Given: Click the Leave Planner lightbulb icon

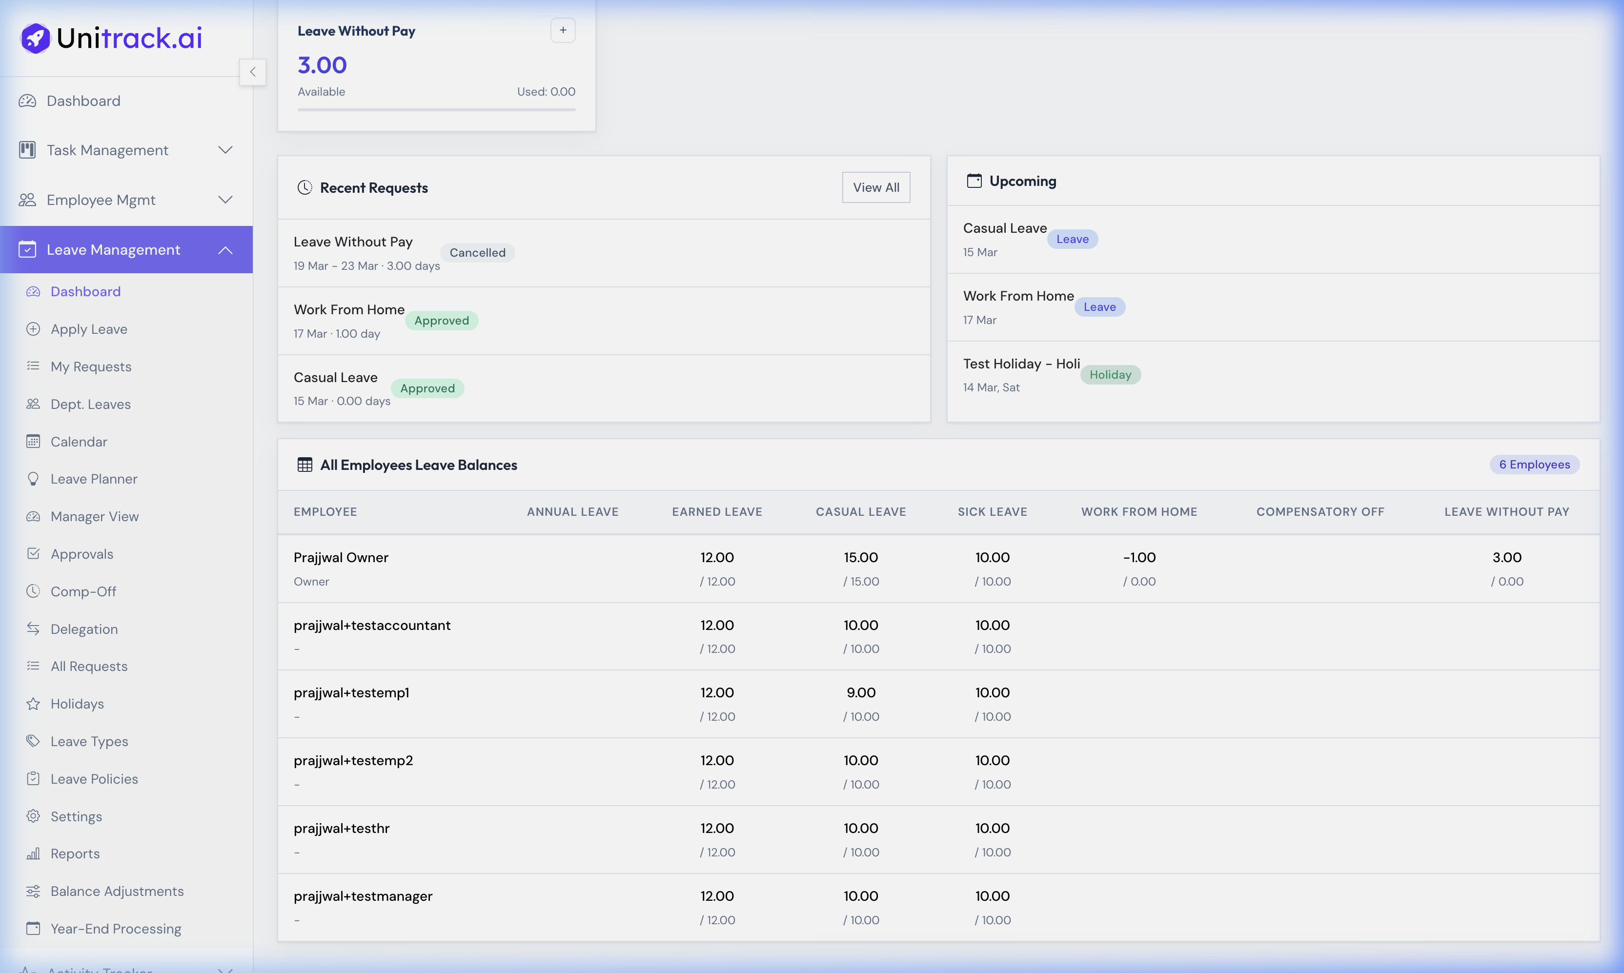Looking at the screenshot, I should (x=34, y=479).
